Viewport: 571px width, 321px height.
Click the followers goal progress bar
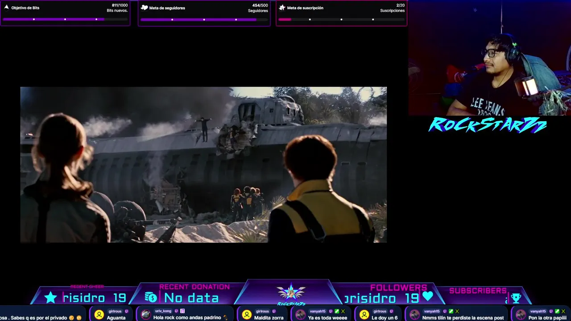point(204,19)
